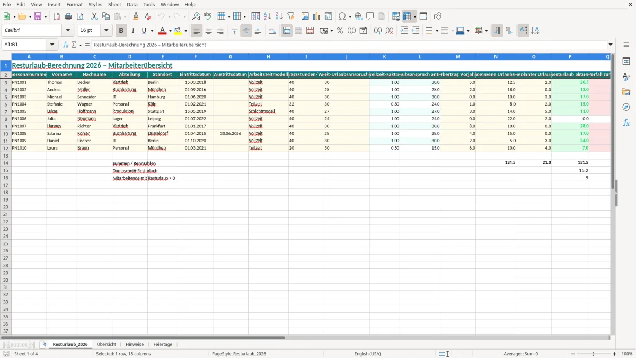Open the Navigator compass in the sidebar
This screenshot has height=358, width=636.
[x=626, y=108]
